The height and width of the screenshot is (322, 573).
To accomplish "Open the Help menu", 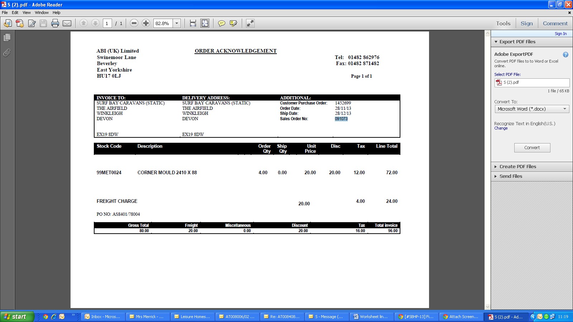I will pos(57,13).
